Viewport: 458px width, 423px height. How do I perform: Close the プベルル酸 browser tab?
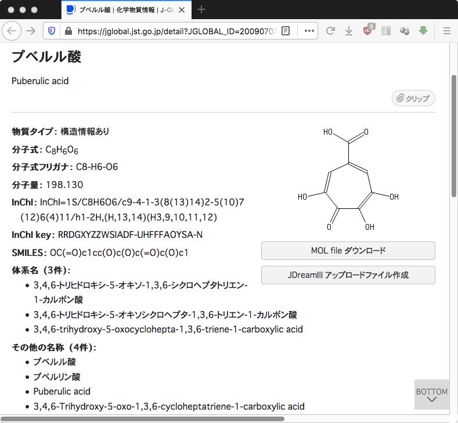click(182, 10)
